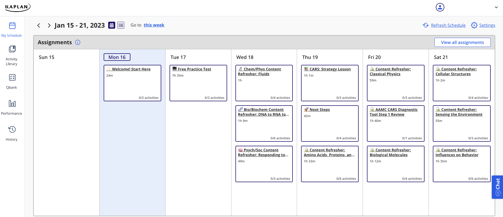Go to Qbank in sidebar
Screen dimensions: 503x217
(12, 78)
